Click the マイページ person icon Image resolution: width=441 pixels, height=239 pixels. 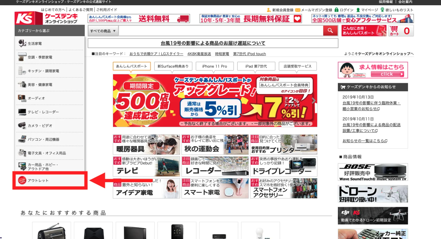(x=358, y=10)
